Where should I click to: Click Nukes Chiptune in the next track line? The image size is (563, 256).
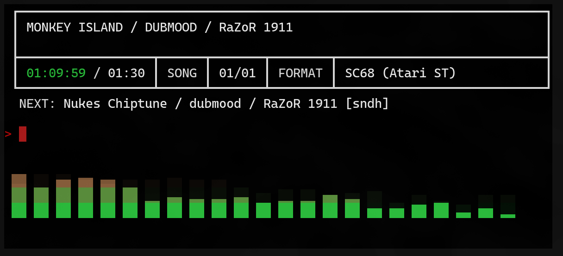click(x=115, y=104)
